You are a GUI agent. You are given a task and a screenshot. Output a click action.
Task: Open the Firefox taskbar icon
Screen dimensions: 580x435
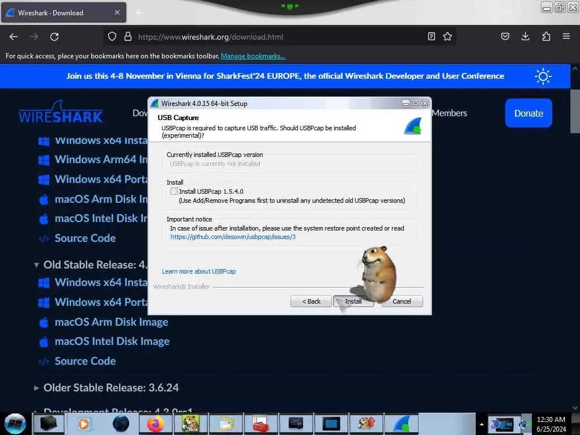click(155, 424)
